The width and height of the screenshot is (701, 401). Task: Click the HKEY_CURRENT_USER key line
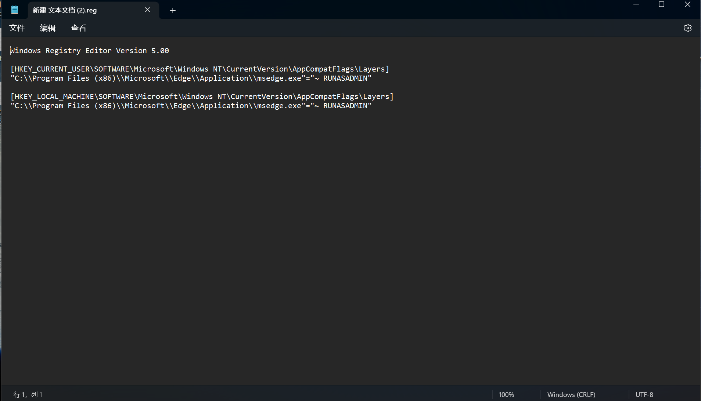[200, 69]
